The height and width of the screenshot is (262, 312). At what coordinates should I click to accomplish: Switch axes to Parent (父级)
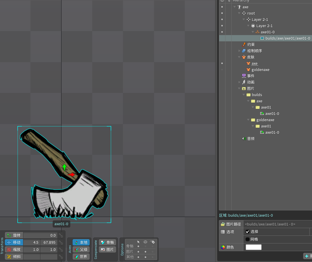click(x=81, y=249)
